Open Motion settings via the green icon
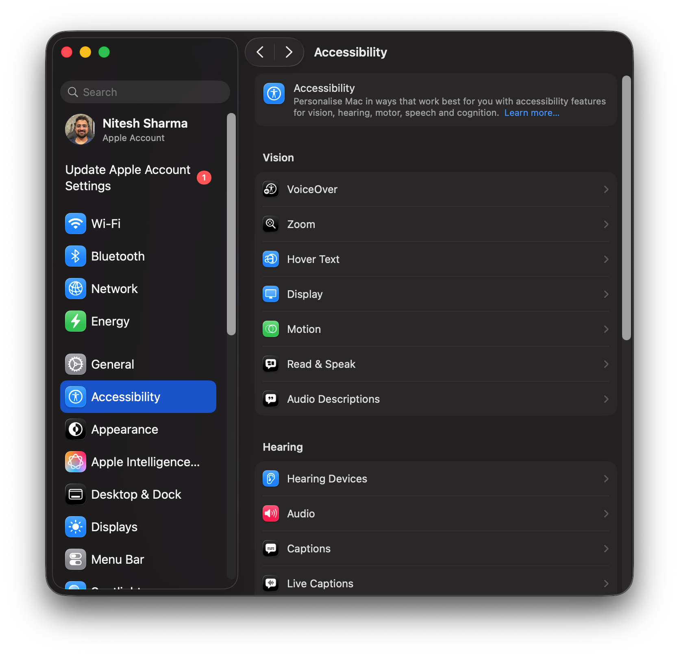This screenshot has height=656, width=679. pos(270,329)
